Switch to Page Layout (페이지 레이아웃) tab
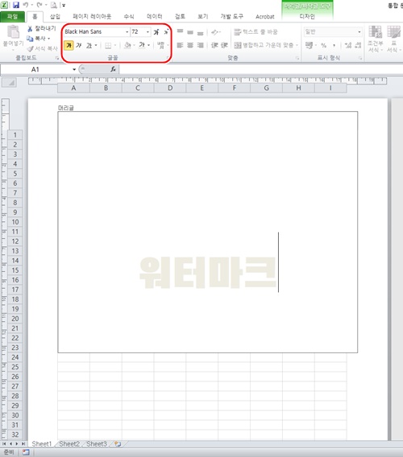The width and height of the screenshot is (403, 457). pyautogui.click(x=92, y=16)
